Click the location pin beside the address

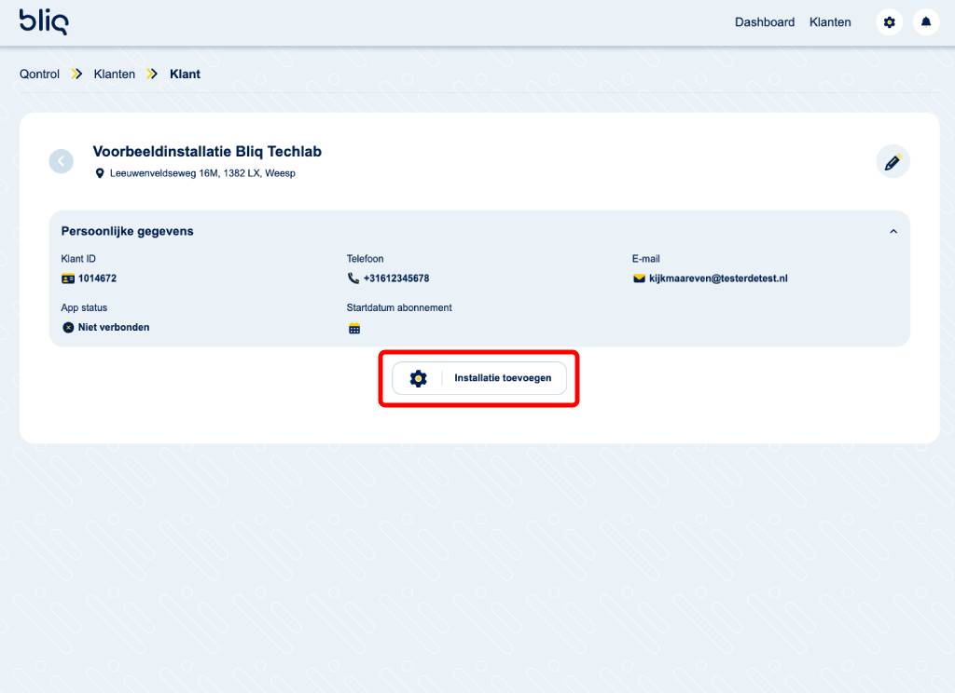pos(100,173)
